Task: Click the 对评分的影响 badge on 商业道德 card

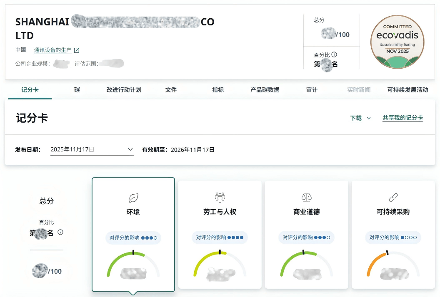Action: click(x=306, y=238)
